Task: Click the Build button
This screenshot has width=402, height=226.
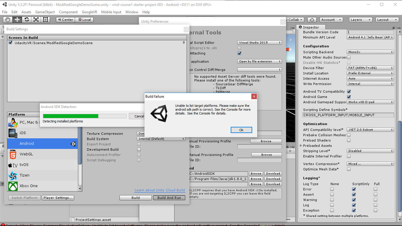Action: (x=136, y=198)
